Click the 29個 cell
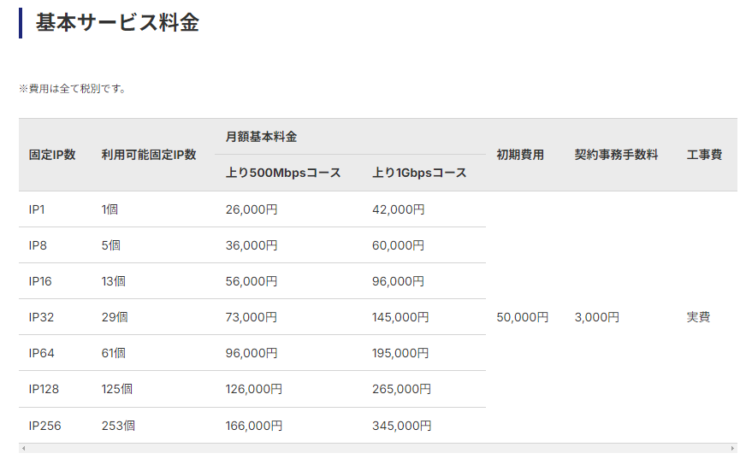Screen dimensions: 746x459 coord(115,317)
